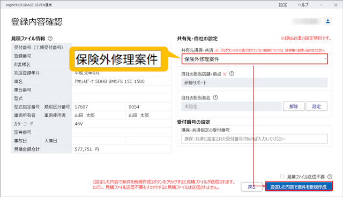Click the 登録番号 row label
343x197 pixels.
[23, 56]
